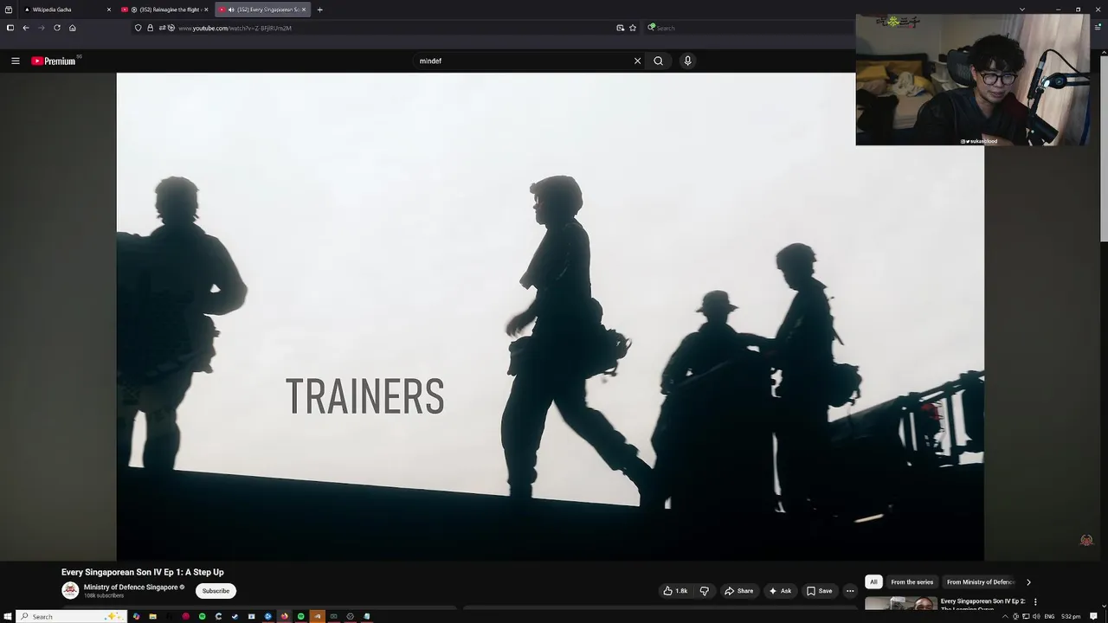Click the YouTube search magnifier button
Image resolution: width=1108 pixels, height=623 pixels.
[x=658, y=61]
